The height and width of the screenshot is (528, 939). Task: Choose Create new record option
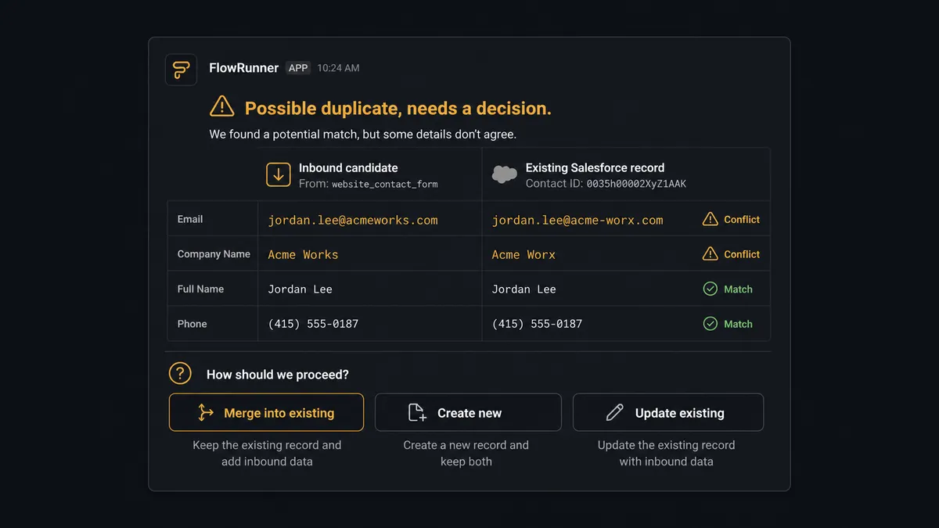pyautogui.click(x=468, y=412)
